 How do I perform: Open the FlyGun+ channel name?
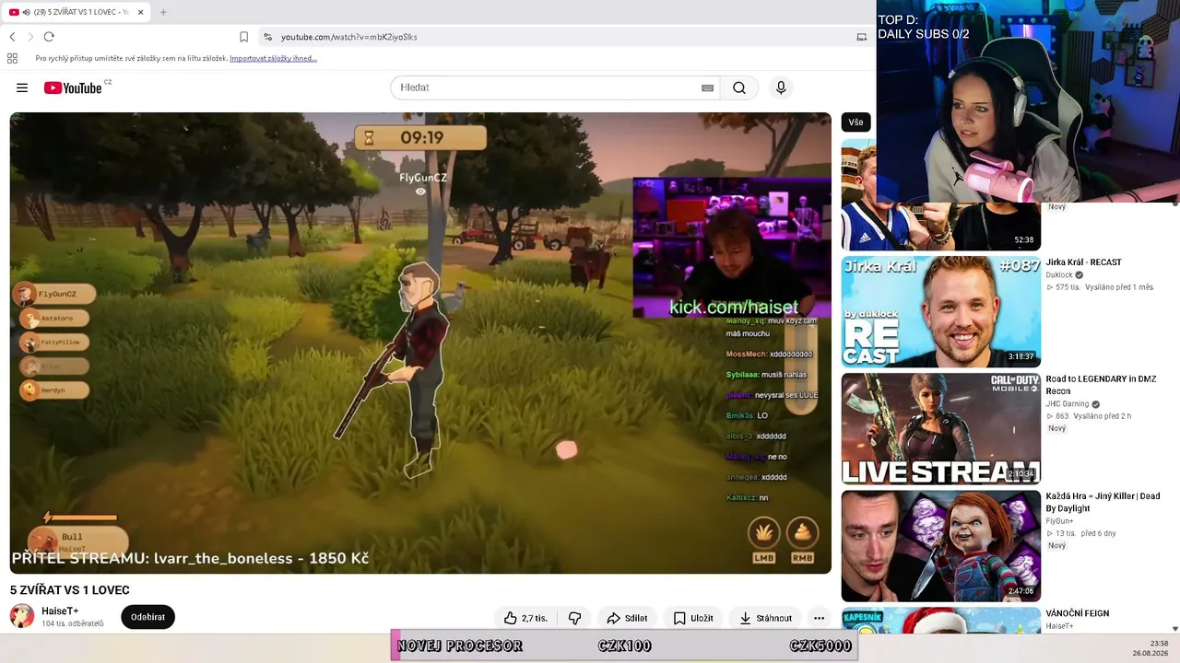click(x=1059, y=521)
